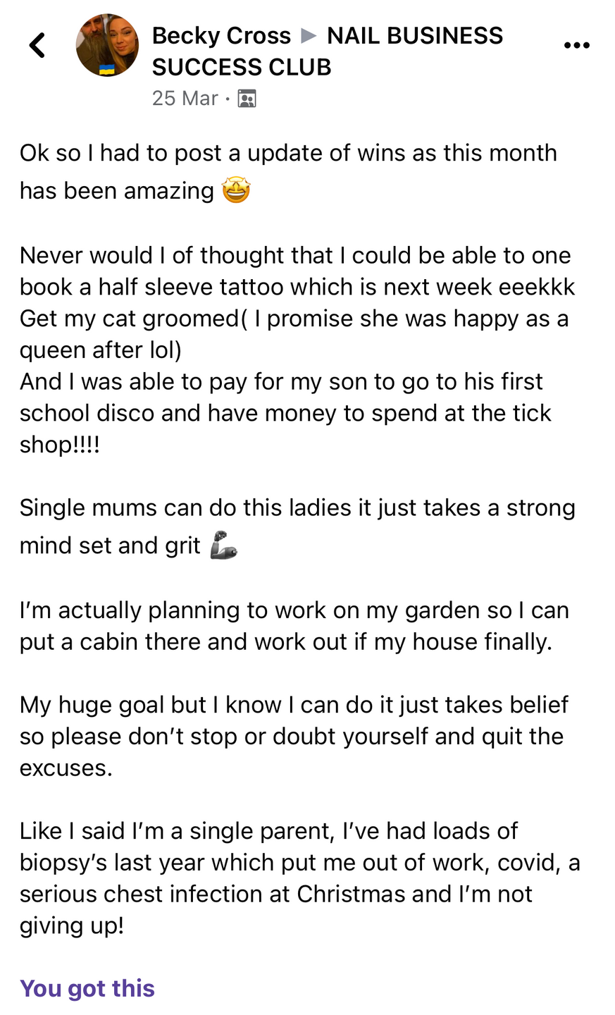Tap the sentence about the first school disco
The image size is (615, 1015).
point(285,412)
